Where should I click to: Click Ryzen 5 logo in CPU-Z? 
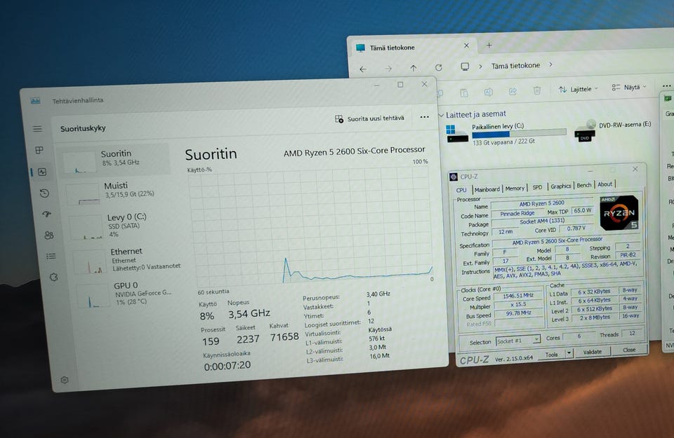(x=619, y=213)
